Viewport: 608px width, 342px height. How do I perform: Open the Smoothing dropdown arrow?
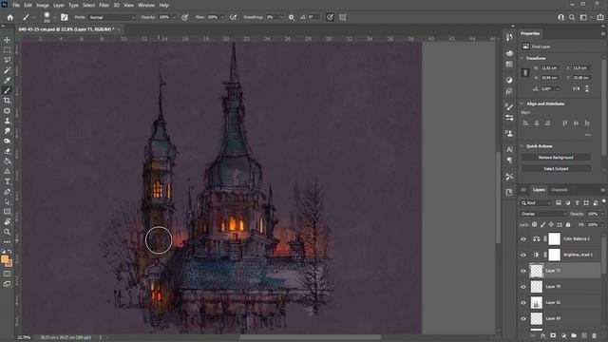point(281,17)
